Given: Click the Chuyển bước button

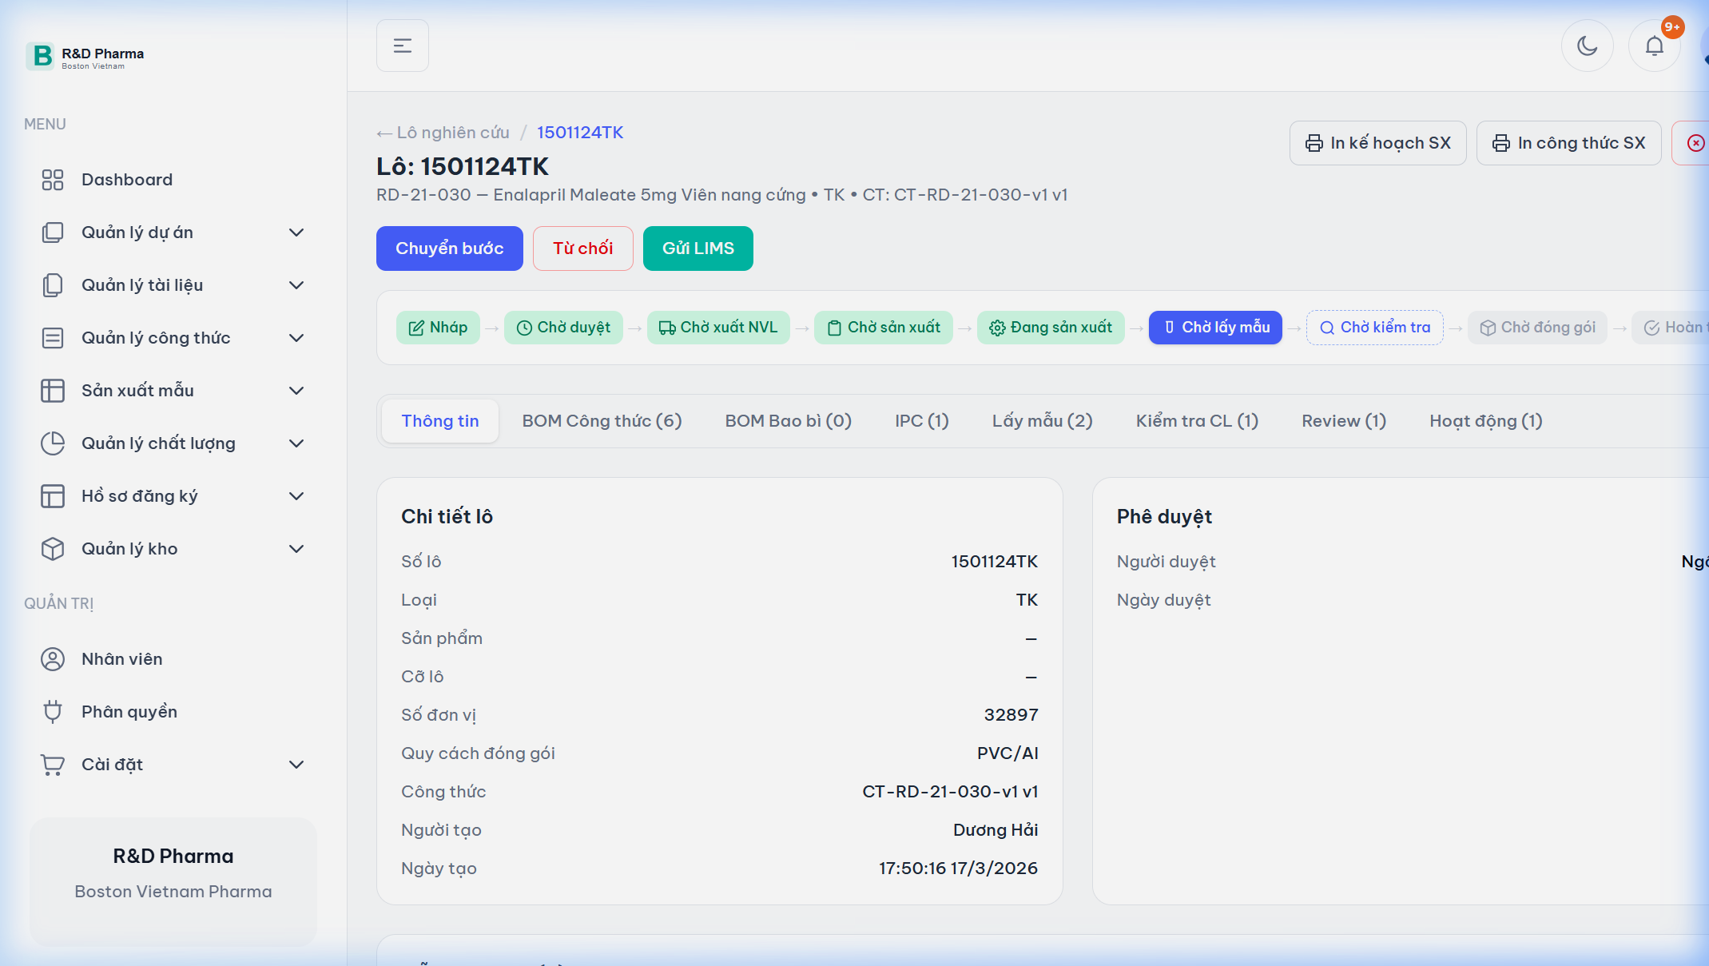Looking at the screenshot, I should click(x=449, y=248).
